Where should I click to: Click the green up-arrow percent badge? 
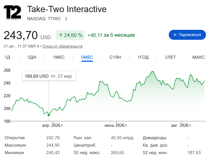(70, 35)
